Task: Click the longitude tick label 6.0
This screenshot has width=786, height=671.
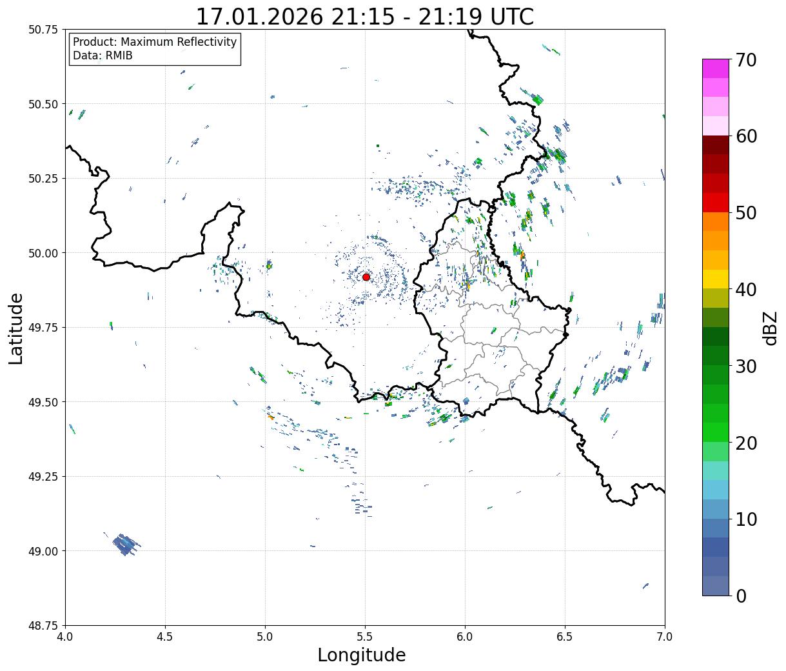Action: tap(465, 637)
